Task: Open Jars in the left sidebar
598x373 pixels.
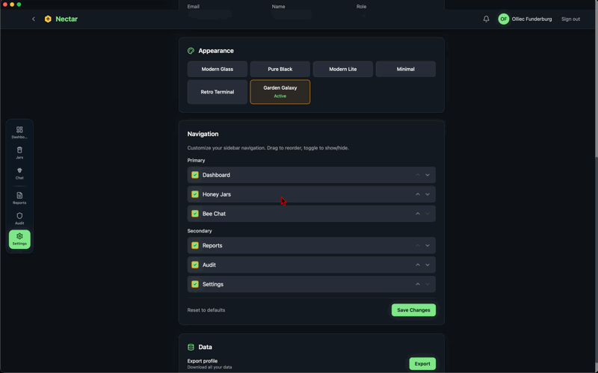Action: pyautogui.click(x=19, y=153)
